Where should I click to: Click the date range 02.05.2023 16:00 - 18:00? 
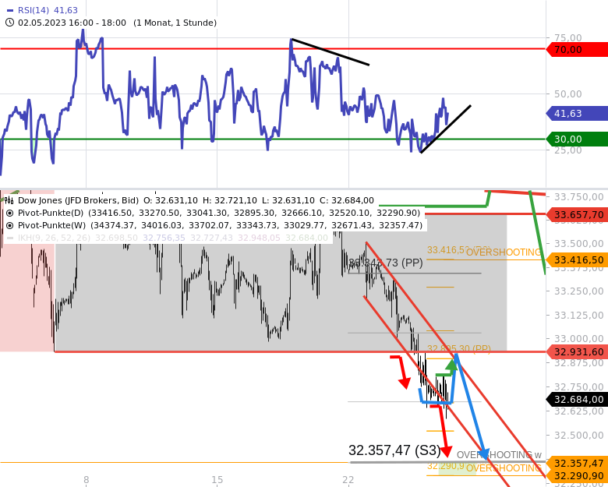click(x=72, y=23)
